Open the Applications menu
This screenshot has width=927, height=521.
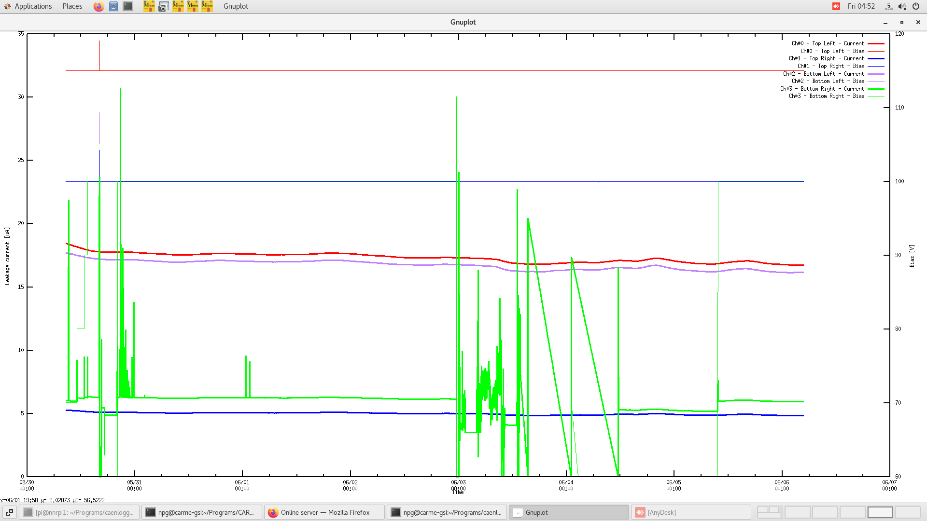pyautogui.click(x=33, y=6)
